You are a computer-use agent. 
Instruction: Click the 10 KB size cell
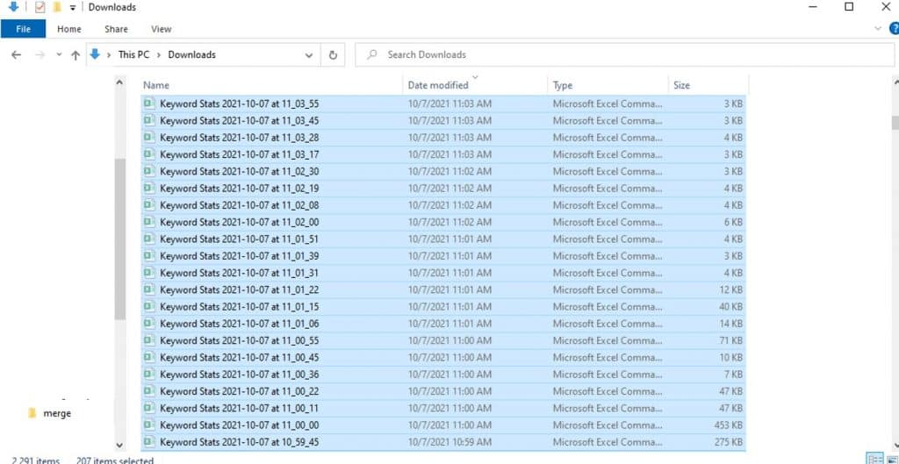731,358
